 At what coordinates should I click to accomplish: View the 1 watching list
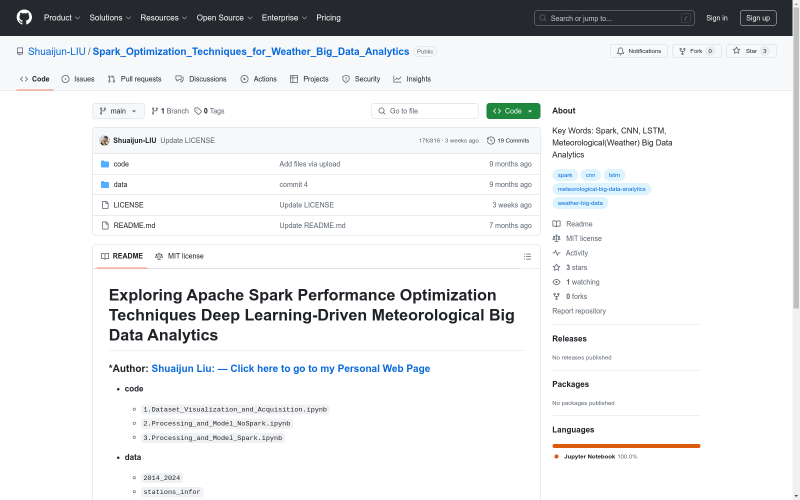click(576, 282)
